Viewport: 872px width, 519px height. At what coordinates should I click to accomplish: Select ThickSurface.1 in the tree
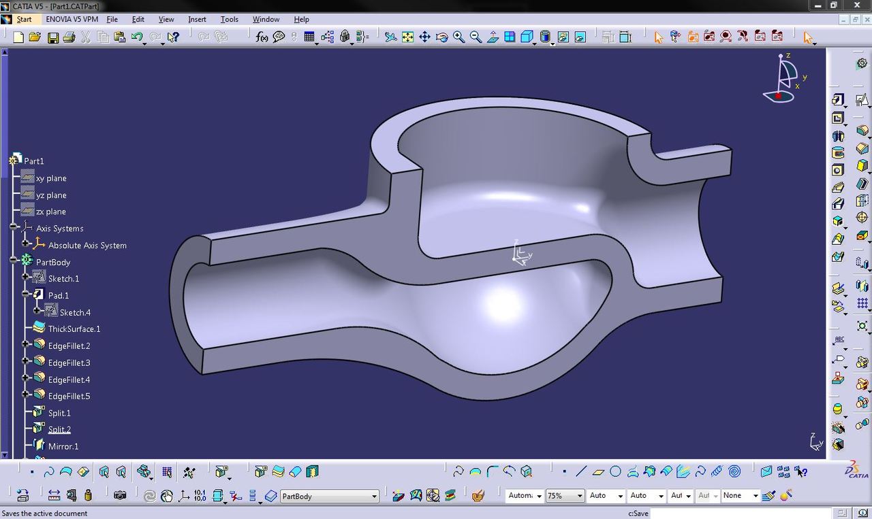74,329
